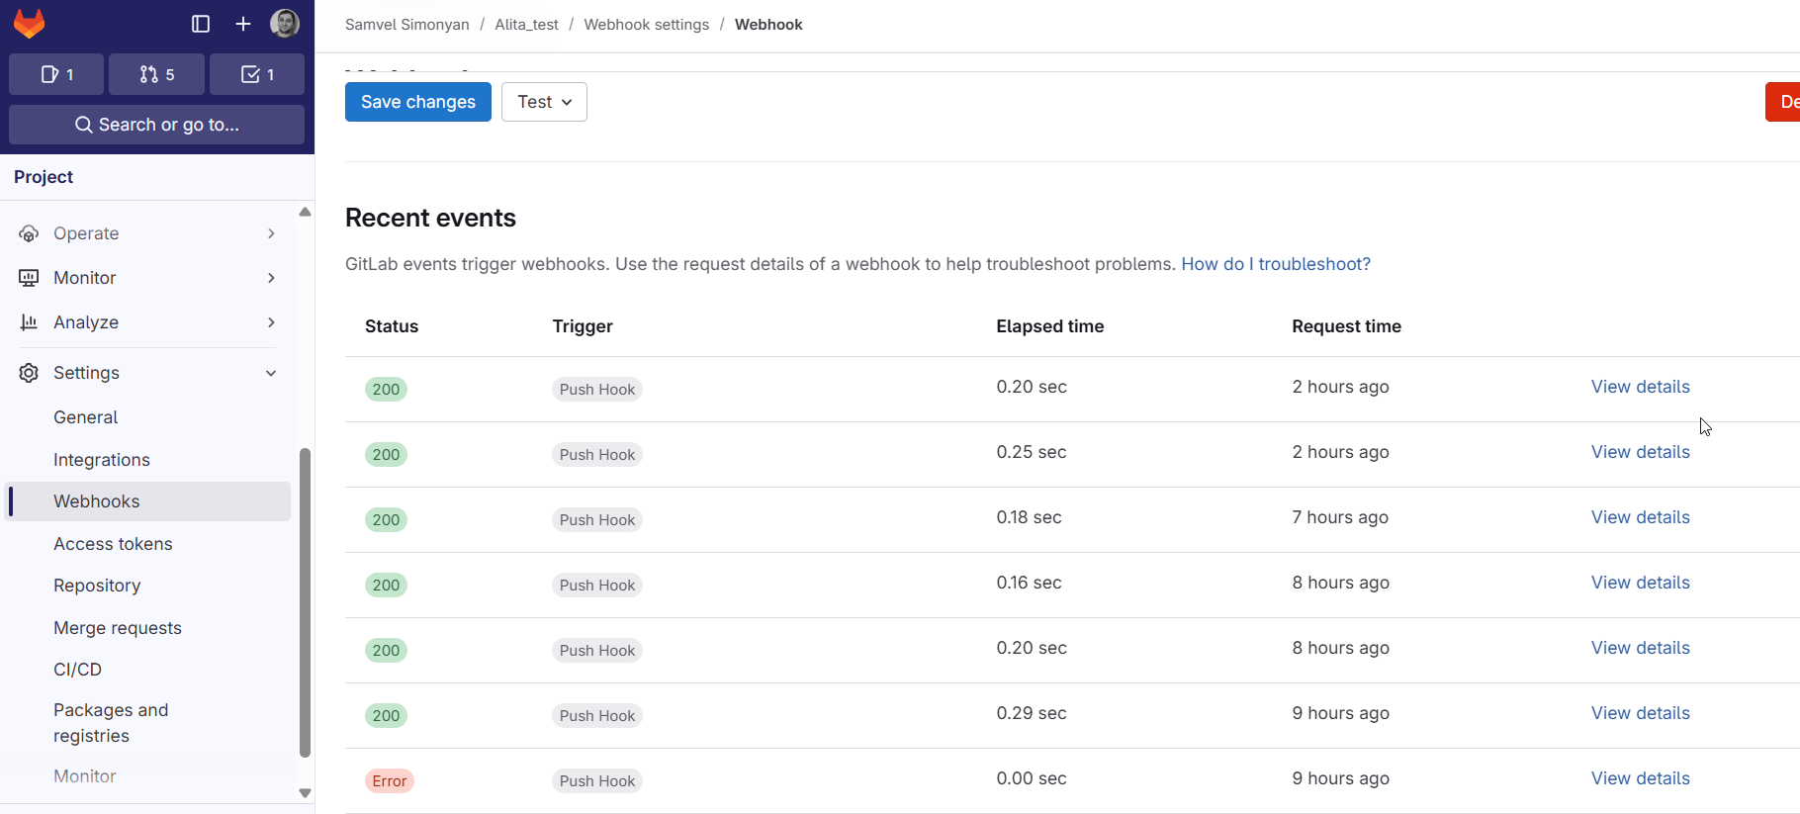This screenshot has width=1800, height=814.
Task: Open the Test dropdown button
Action: point(544,102)
